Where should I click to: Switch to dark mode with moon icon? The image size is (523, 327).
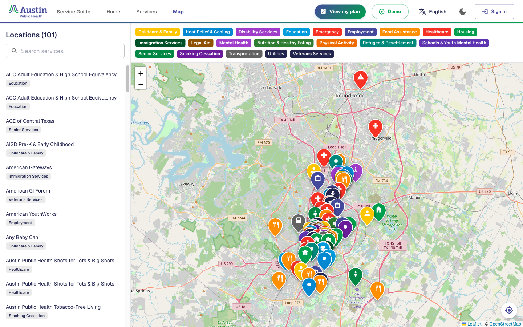463,12
